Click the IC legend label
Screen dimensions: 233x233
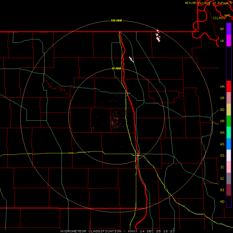point(222,167)
